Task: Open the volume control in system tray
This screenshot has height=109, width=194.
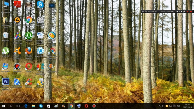Action: 163,106
